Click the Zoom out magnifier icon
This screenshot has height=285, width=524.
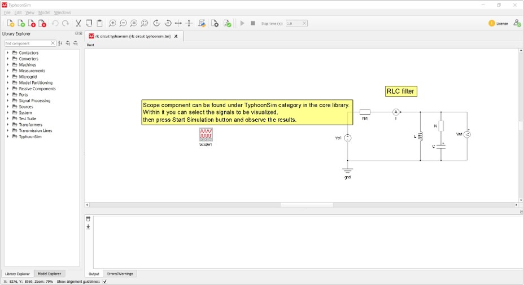tap(123, 23)
